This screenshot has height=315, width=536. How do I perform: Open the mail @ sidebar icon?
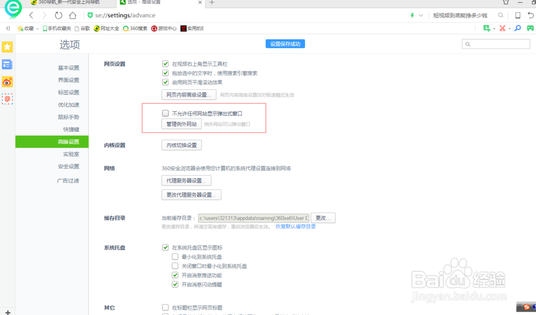click(7, 99)
